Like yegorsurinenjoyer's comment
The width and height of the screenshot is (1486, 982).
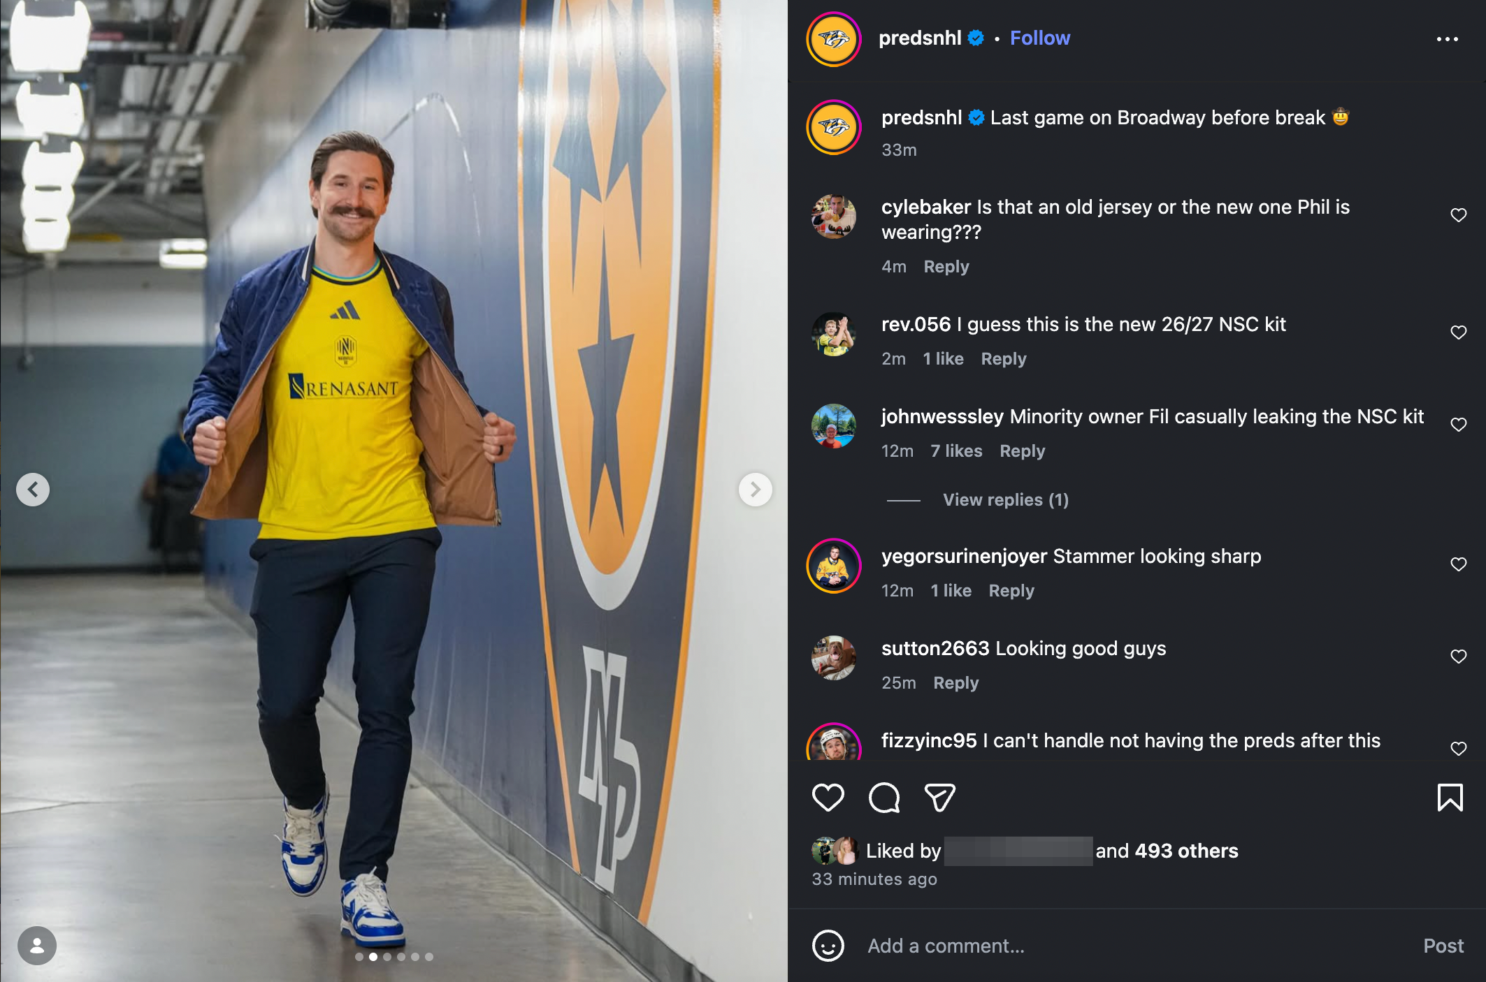click(x=1459, y=564)
